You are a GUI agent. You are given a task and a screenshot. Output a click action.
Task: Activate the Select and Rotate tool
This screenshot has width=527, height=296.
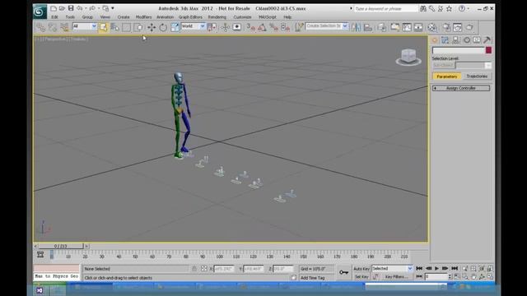[163, 27]
